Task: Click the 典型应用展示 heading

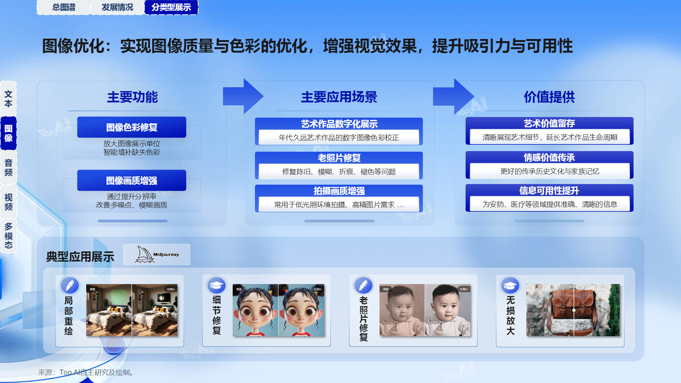Action: tap(80, 256)
